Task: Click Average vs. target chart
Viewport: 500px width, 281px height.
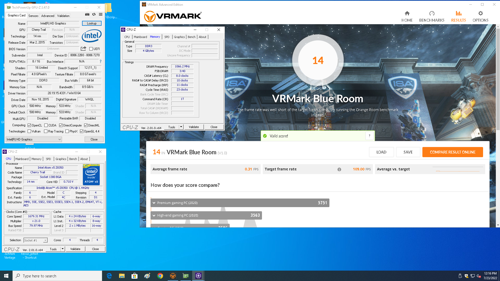Action: click(458, 169)
